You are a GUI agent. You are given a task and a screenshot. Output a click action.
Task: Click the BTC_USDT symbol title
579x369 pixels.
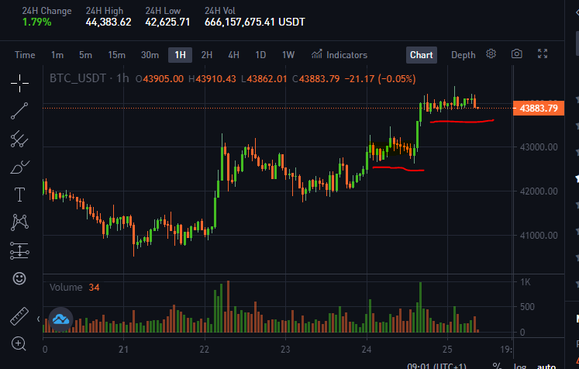78,78
